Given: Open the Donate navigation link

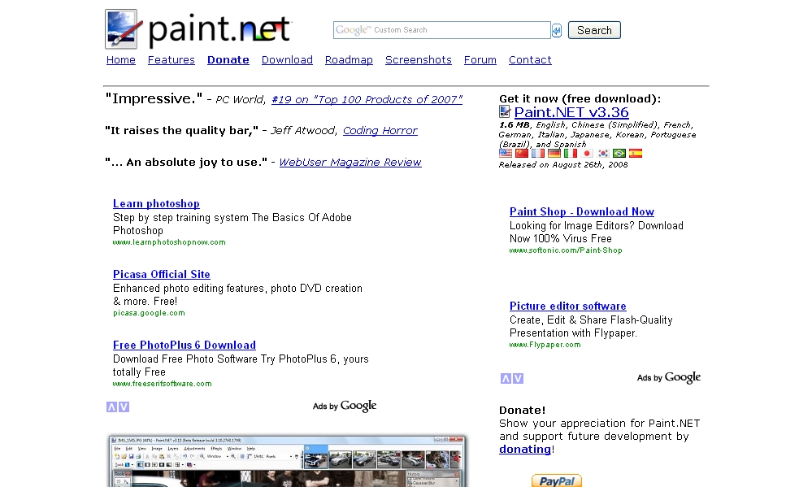Looking at the screenshot, I should tap(228, 59).
